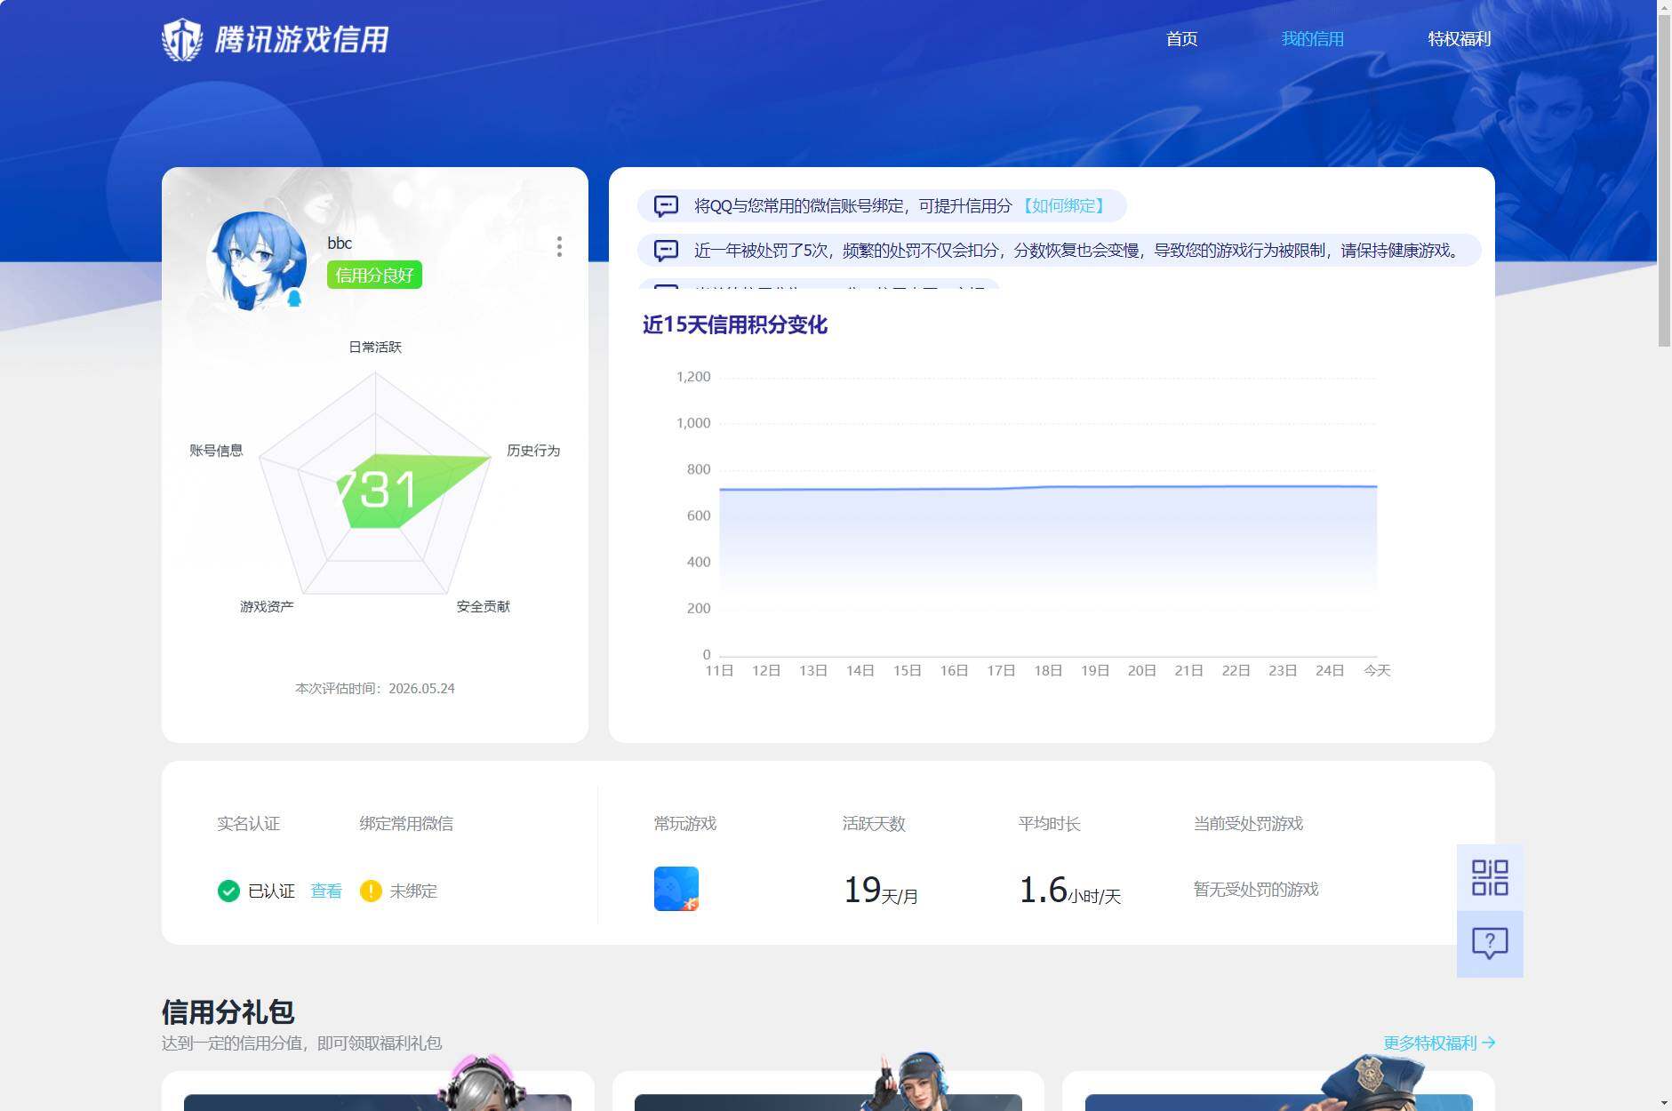This screenshot has width=1672, height=1111.
Task: Select 安全贡献 radar axis label
Action: (484, 606)
